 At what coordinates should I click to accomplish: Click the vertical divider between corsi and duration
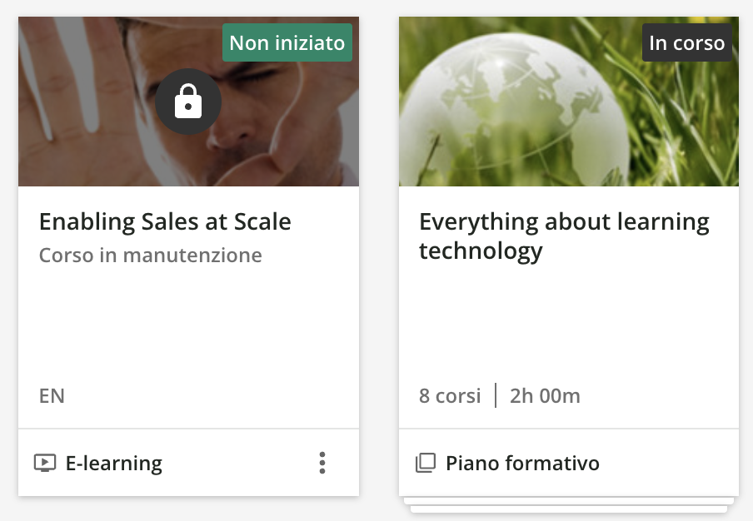click(x=496, y=395)
